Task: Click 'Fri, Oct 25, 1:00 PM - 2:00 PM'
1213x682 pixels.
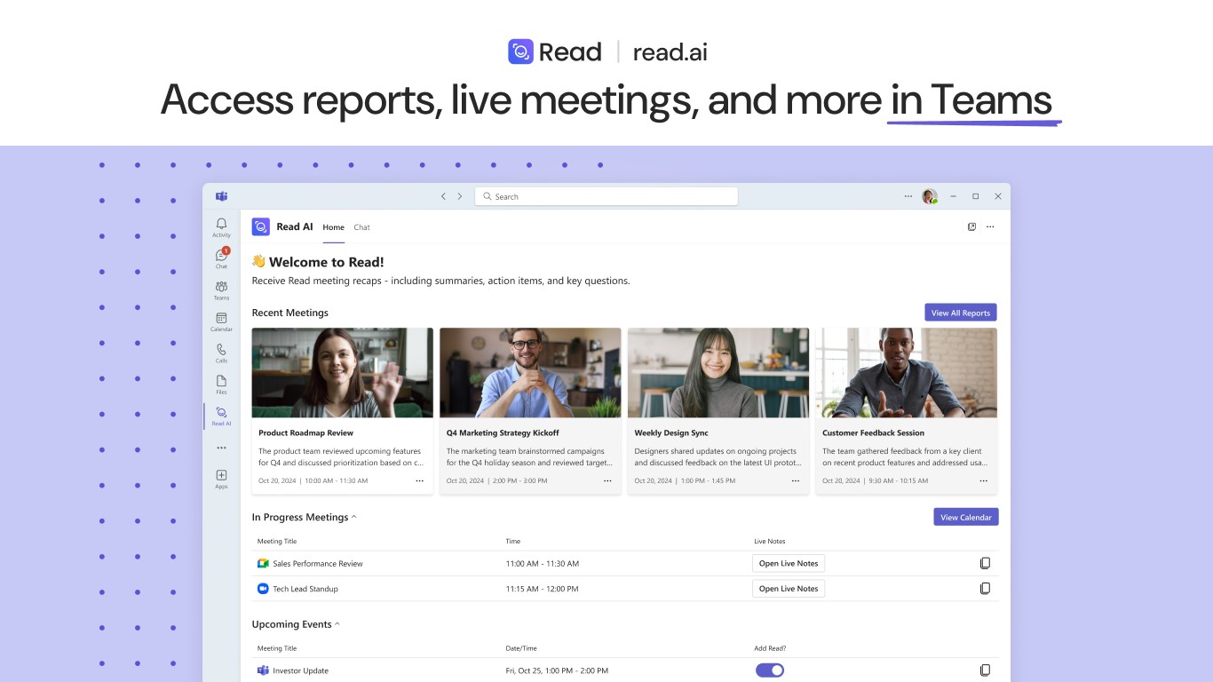Action: 557,670
